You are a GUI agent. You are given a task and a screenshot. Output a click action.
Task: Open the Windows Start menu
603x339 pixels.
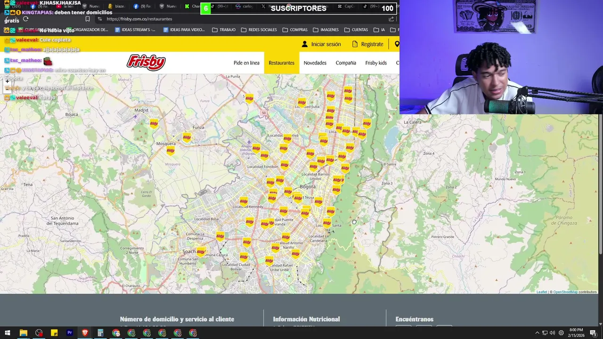tap(8, 333)
